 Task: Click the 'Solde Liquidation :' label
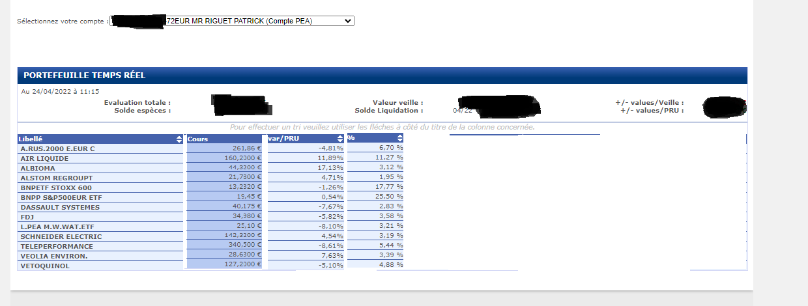point(389,110)
